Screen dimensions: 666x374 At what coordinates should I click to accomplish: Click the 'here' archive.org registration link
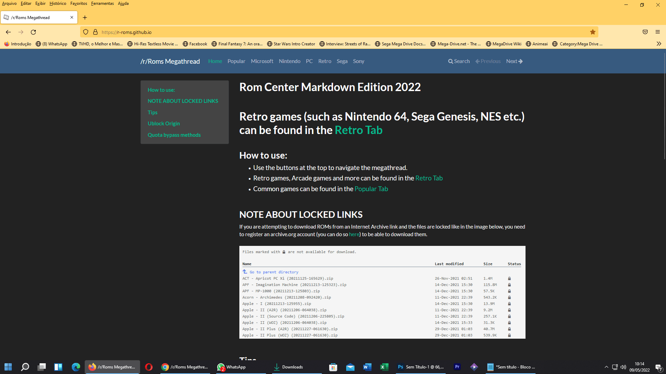(354, 234)
